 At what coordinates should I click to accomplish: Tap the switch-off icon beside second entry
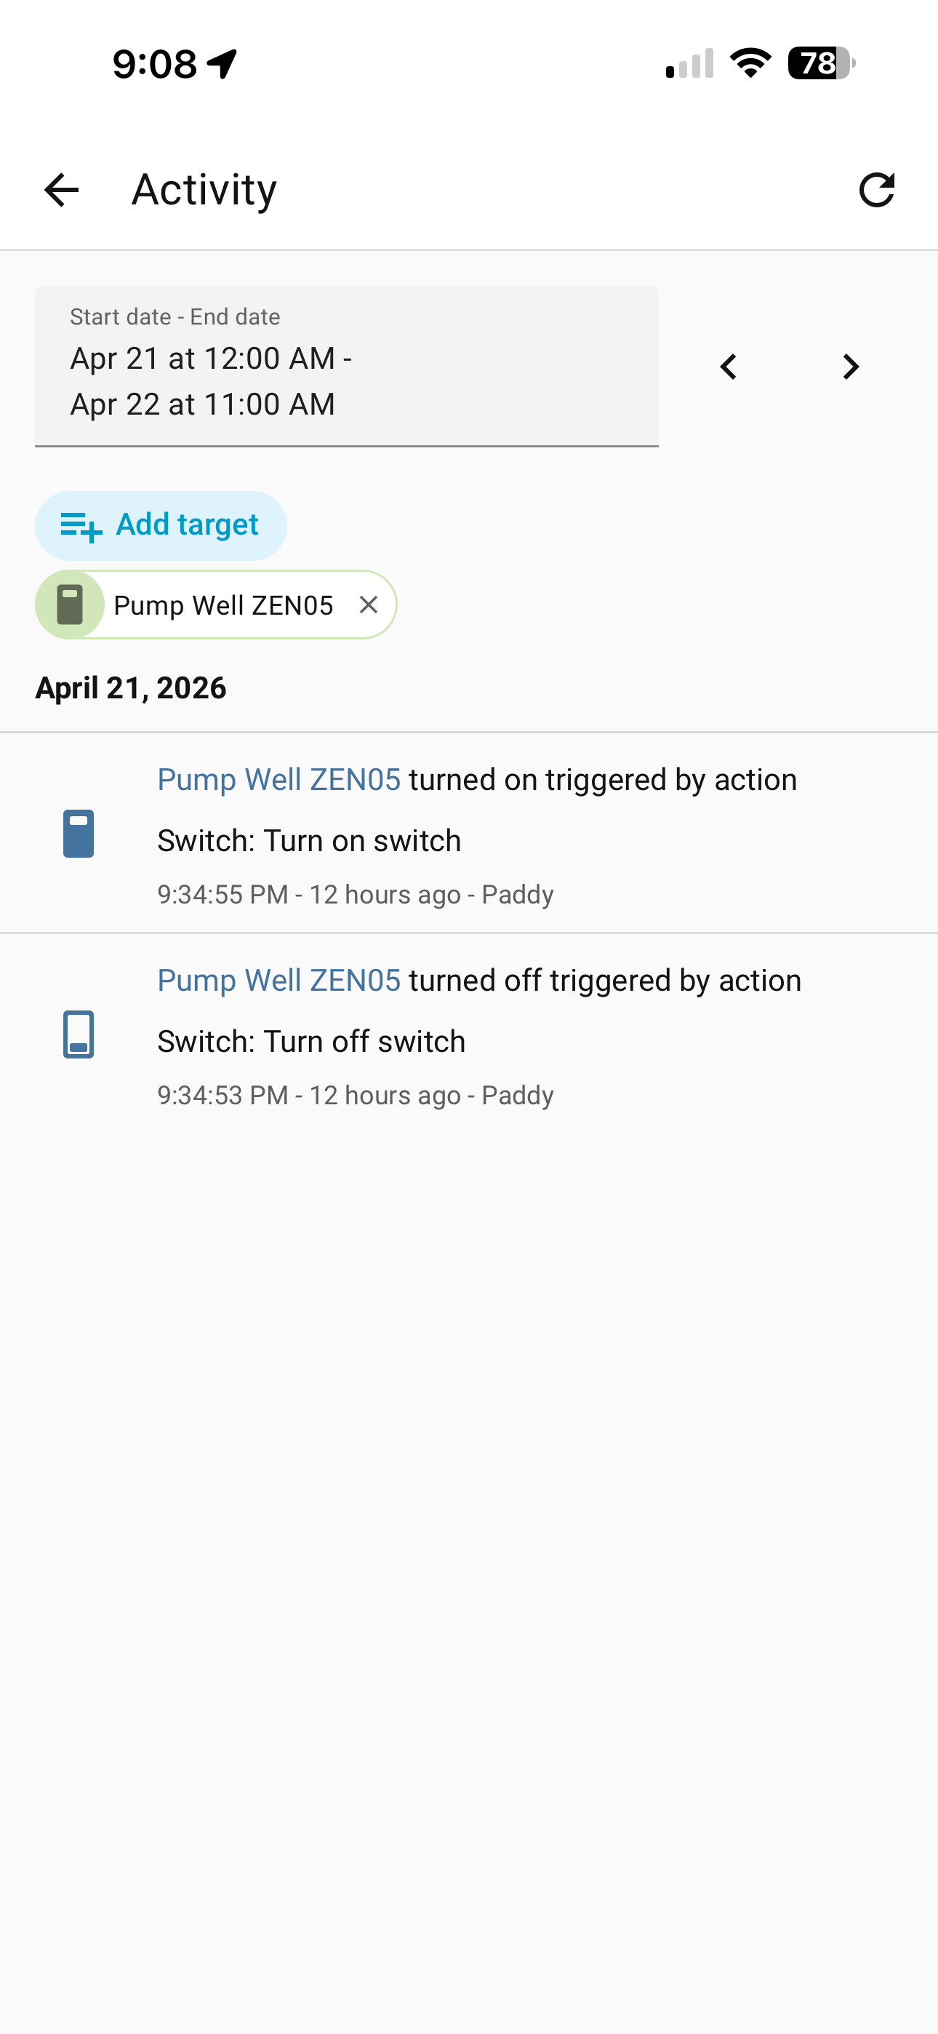tap(79, 1034)
